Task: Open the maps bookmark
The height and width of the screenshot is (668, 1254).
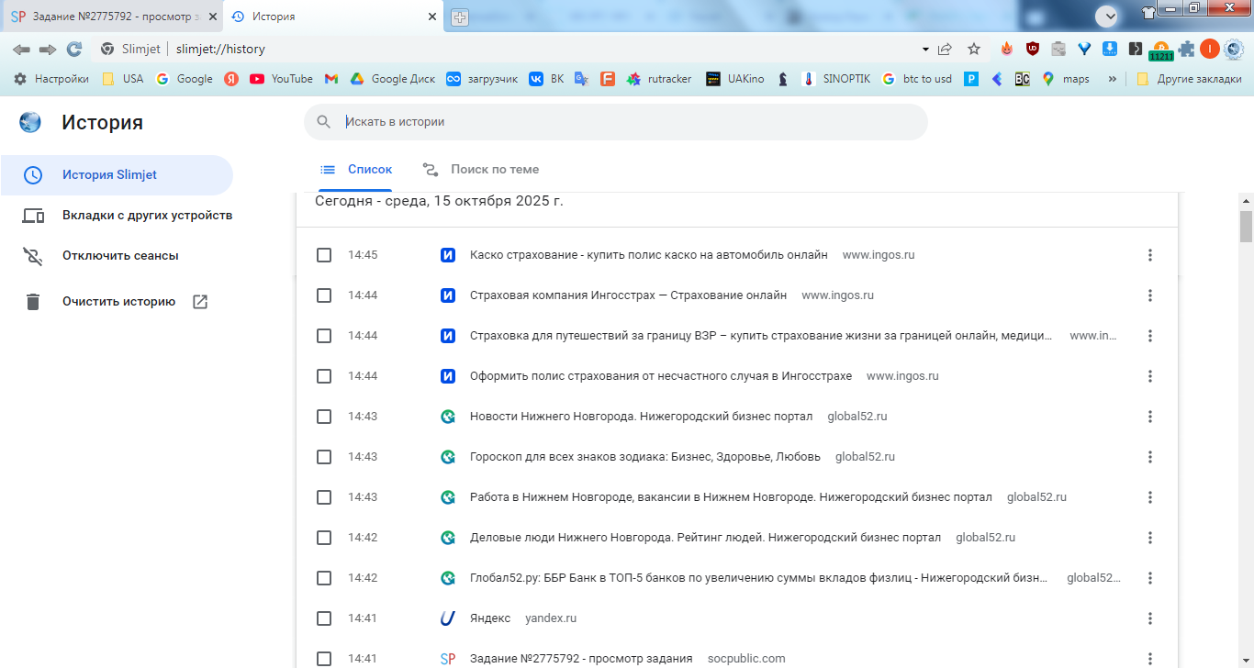Action: point(1065,79)
